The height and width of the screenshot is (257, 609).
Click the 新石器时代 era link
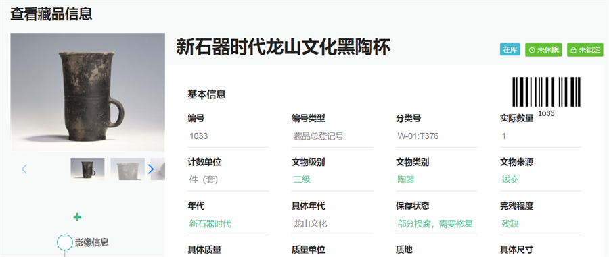pos(210,224)
